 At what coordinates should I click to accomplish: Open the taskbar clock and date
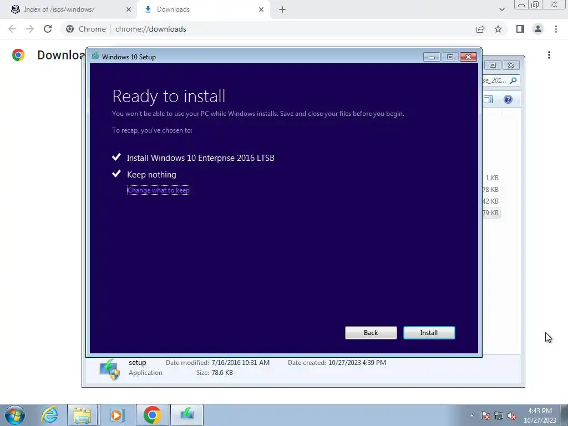coord(540,415)
